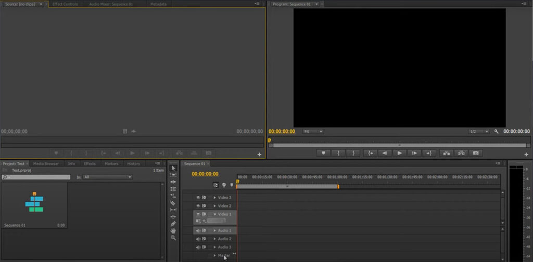Toggle track lock box on Video 2
The height and width of the screenshot is (262, 533).
[x=210, y=206]
